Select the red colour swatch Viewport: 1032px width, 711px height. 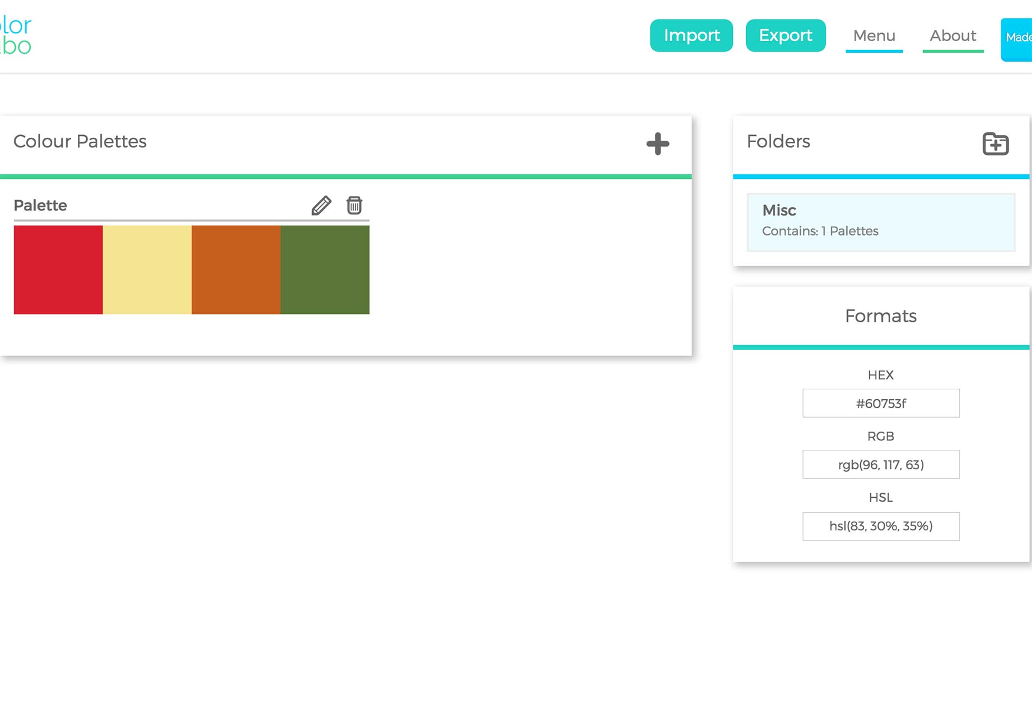click(x=58, y=270)
